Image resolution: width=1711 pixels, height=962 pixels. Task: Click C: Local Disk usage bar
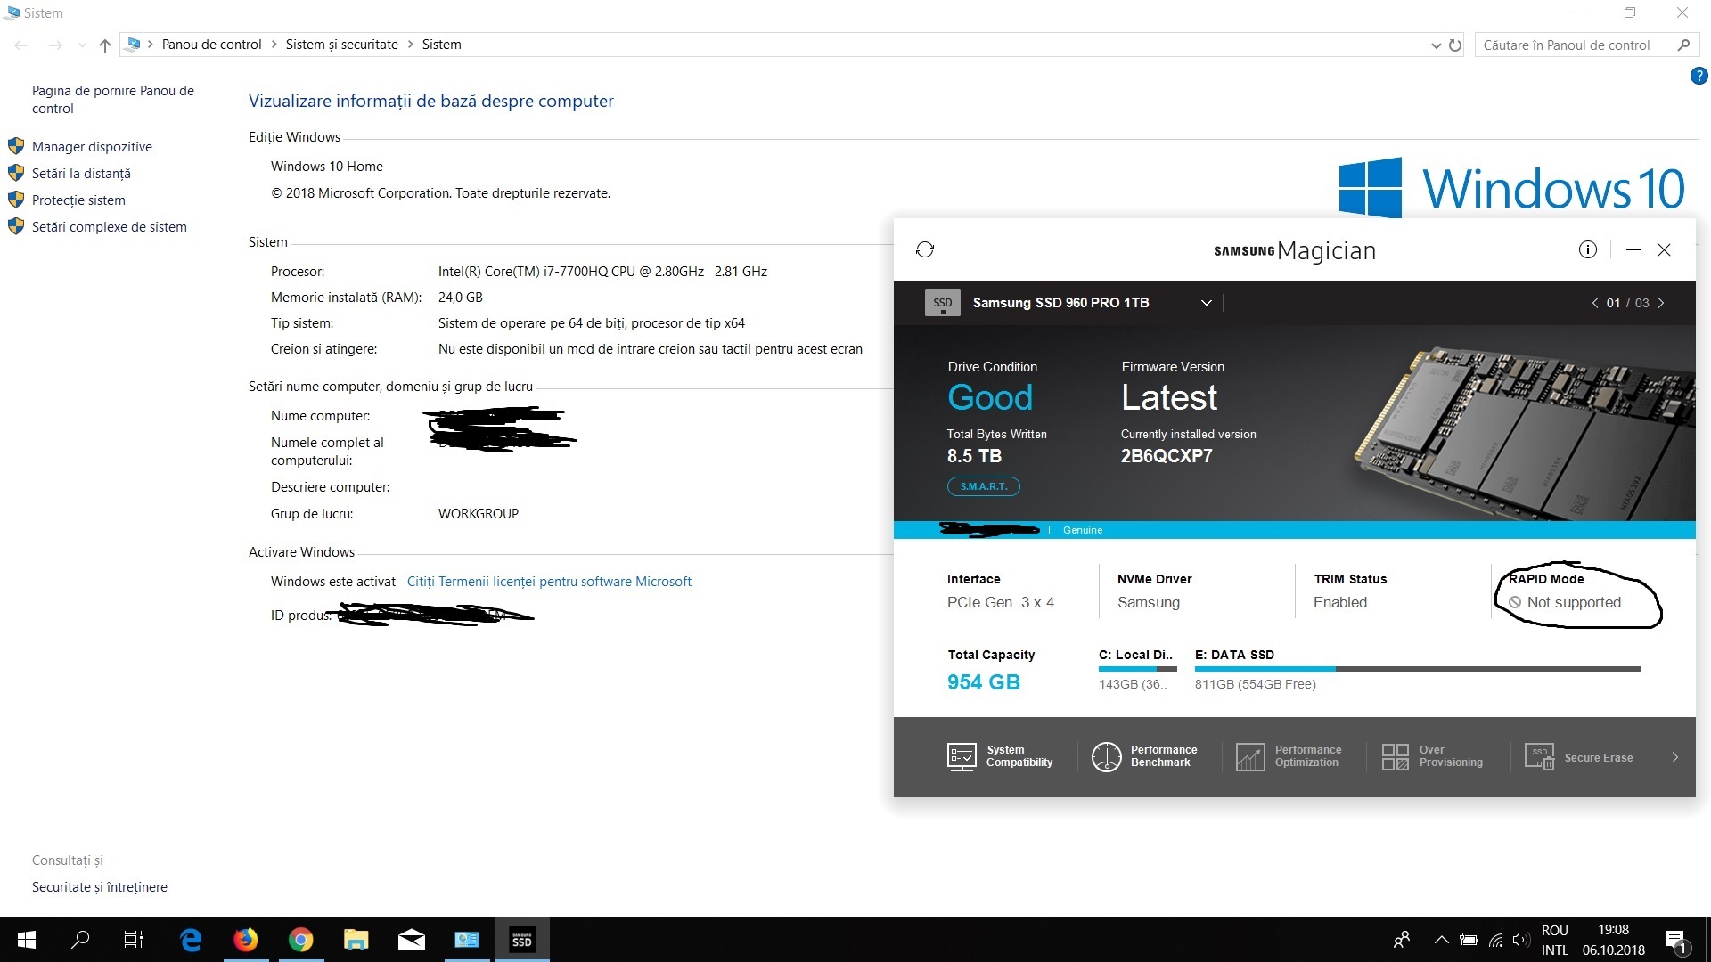[x=1138, y=668]
